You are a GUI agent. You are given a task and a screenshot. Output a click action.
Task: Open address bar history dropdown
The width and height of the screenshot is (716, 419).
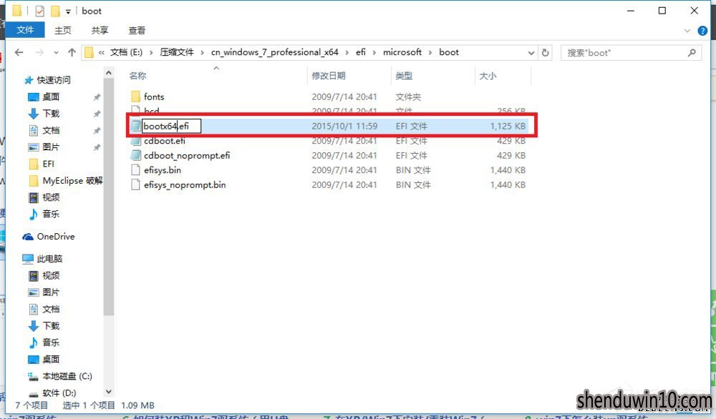531,53
